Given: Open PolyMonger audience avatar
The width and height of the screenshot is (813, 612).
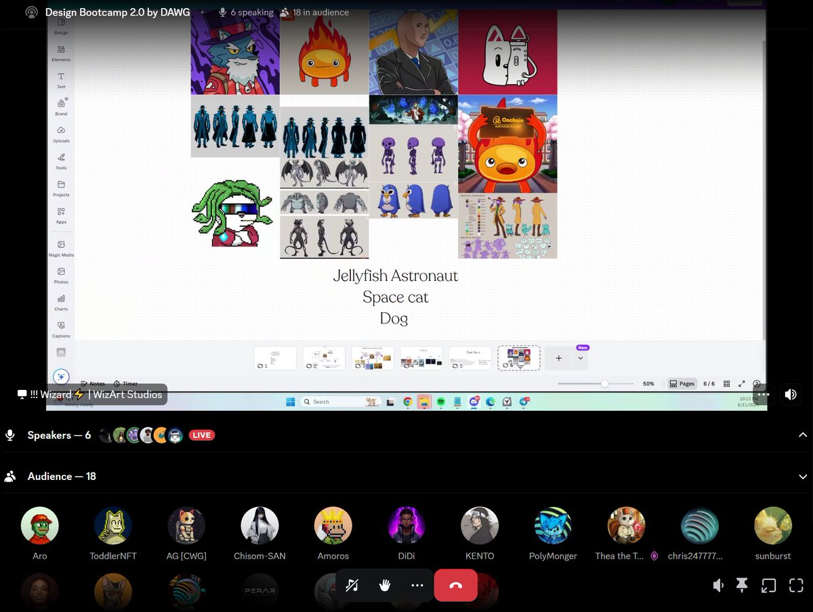Looking at the screenshot, I should pos(553,525).
